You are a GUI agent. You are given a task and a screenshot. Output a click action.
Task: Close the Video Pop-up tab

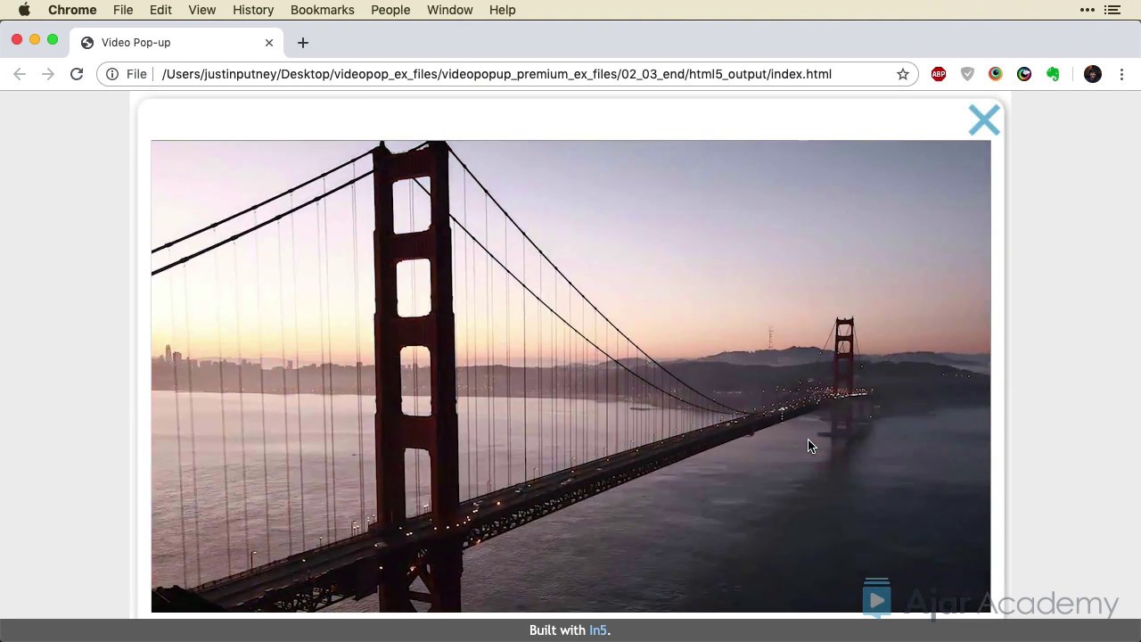click(269, 43)
